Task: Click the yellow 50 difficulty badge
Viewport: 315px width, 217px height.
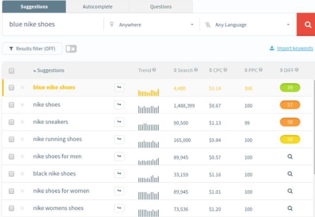Action: 290,139
